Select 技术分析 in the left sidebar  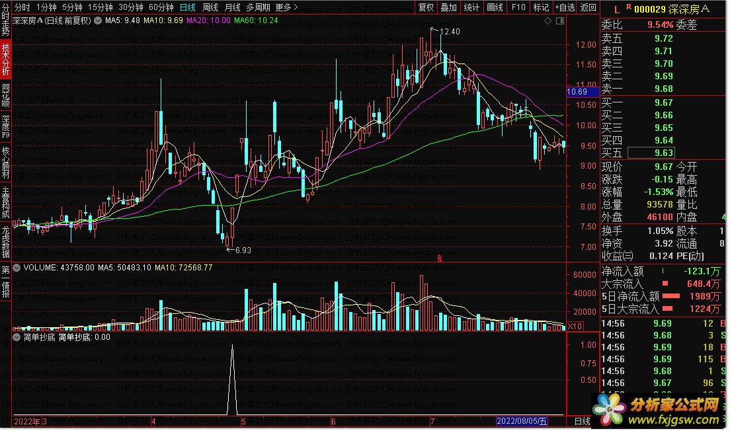[5, 59]
